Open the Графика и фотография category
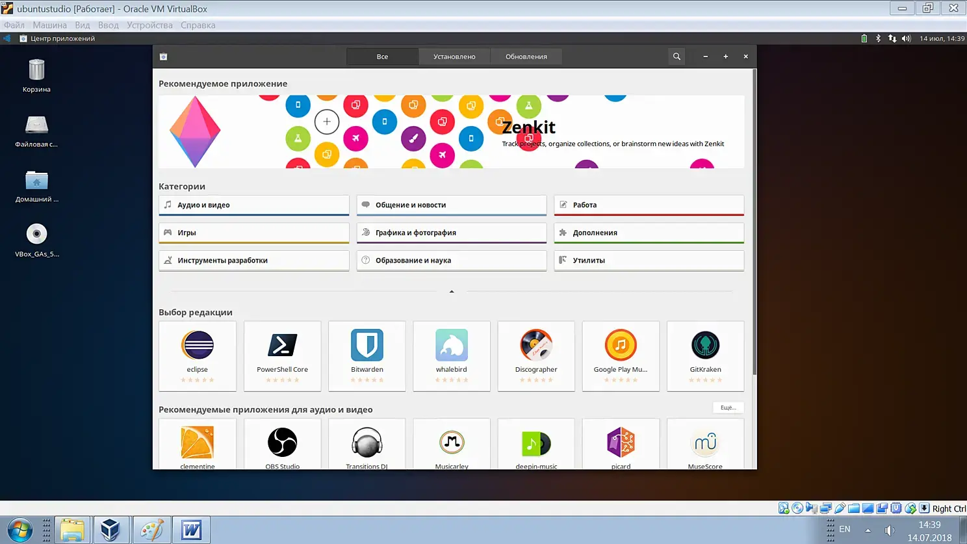This screenshot has width=967, height=544. tap(452, 233)
